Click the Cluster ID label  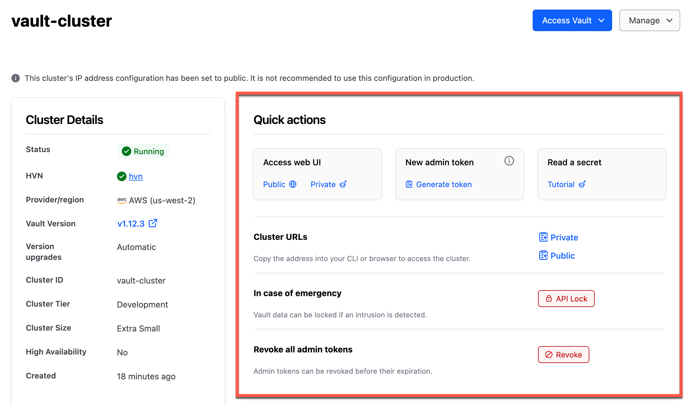pos(45,280)
